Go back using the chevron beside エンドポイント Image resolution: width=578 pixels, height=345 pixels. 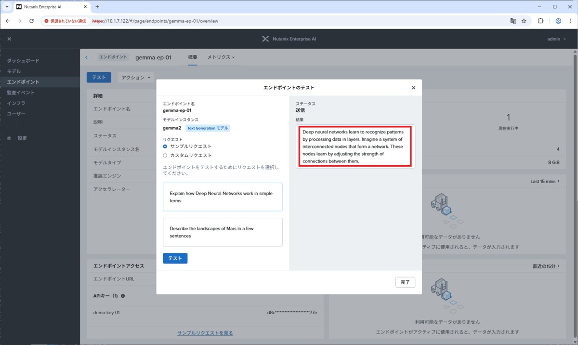(x=87, y=57)
